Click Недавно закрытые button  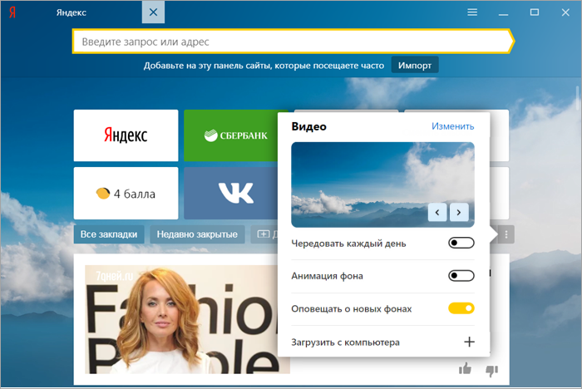[x=197, y=234]
